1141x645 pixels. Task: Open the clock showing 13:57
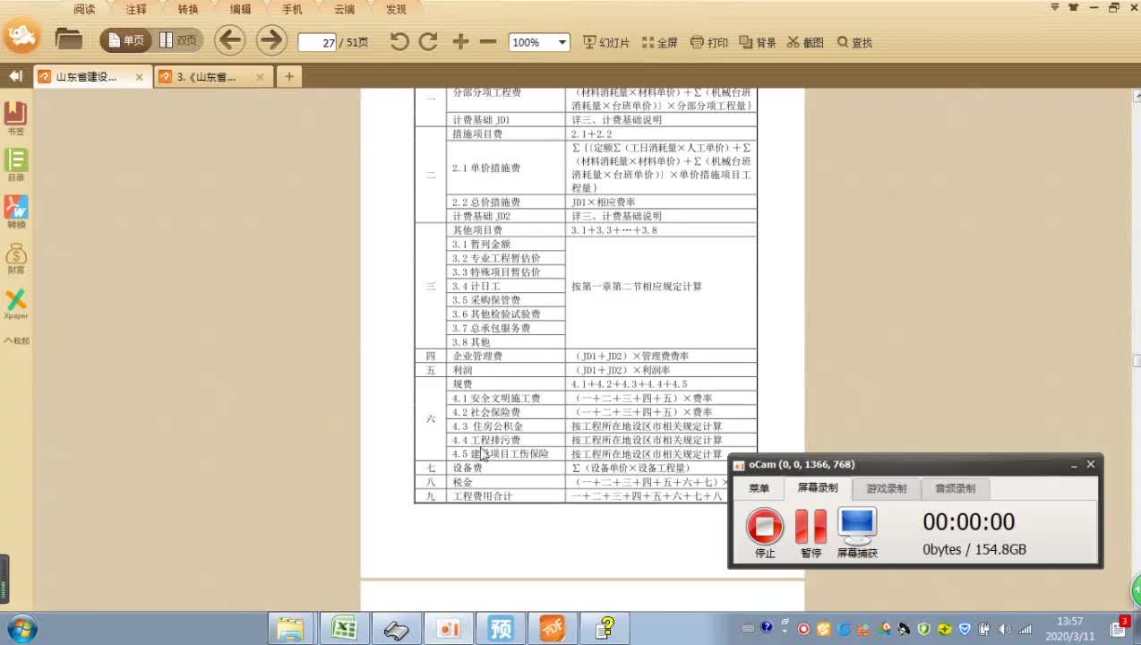tap(1069, 629)
